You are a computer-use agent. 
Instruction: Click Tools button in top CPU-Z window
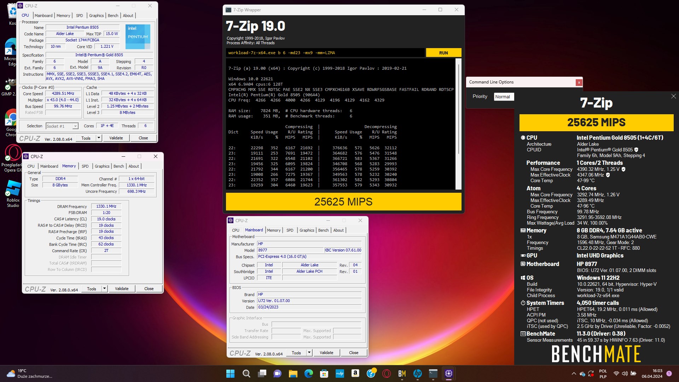(86, 138)
